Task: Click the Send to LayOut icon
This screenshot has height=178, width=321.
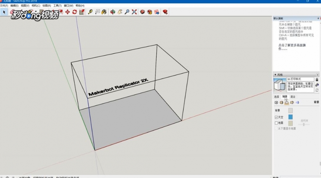Action: tap(157, 12)
